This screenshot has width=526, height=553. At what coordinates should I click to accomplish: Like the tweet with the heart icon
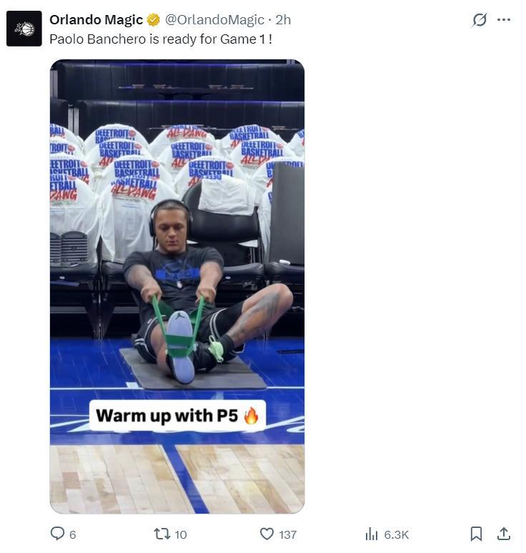[267, 534]
